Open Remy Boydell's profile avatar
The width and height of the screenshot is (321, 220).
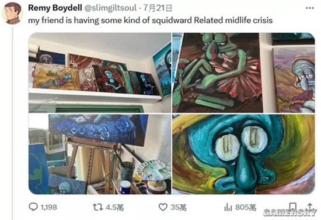click(12, 13)
